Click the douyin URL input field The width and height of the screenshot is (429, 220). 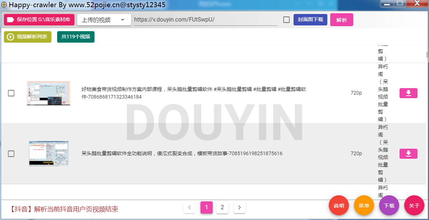click(x=206, y=20)
